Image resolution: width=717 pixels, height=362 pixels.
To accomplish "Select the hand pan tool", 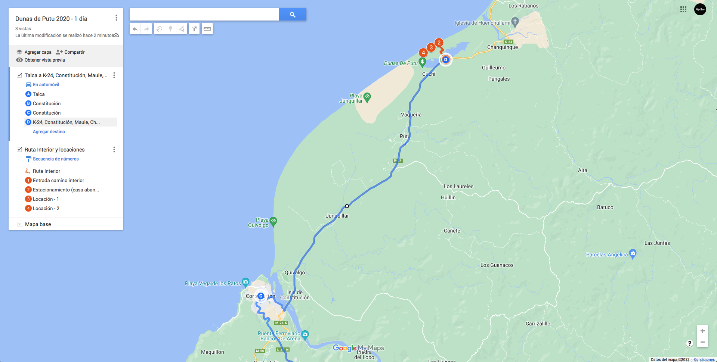I will point(160,29).
